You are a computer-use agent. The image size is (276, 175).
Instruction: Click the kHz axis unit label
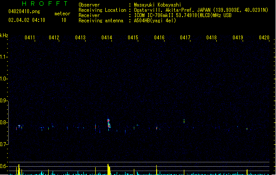coord(4,35)
